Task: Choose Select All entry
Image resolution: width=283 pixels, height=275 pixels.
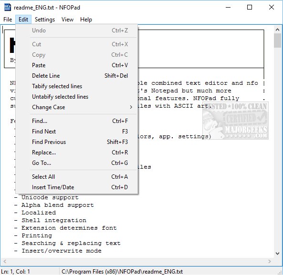Action: pyautogui.click(x=77, y=177)
